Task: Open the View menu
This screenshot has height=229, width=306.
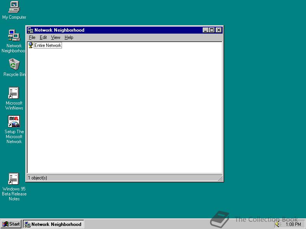Action: (55, 37)
